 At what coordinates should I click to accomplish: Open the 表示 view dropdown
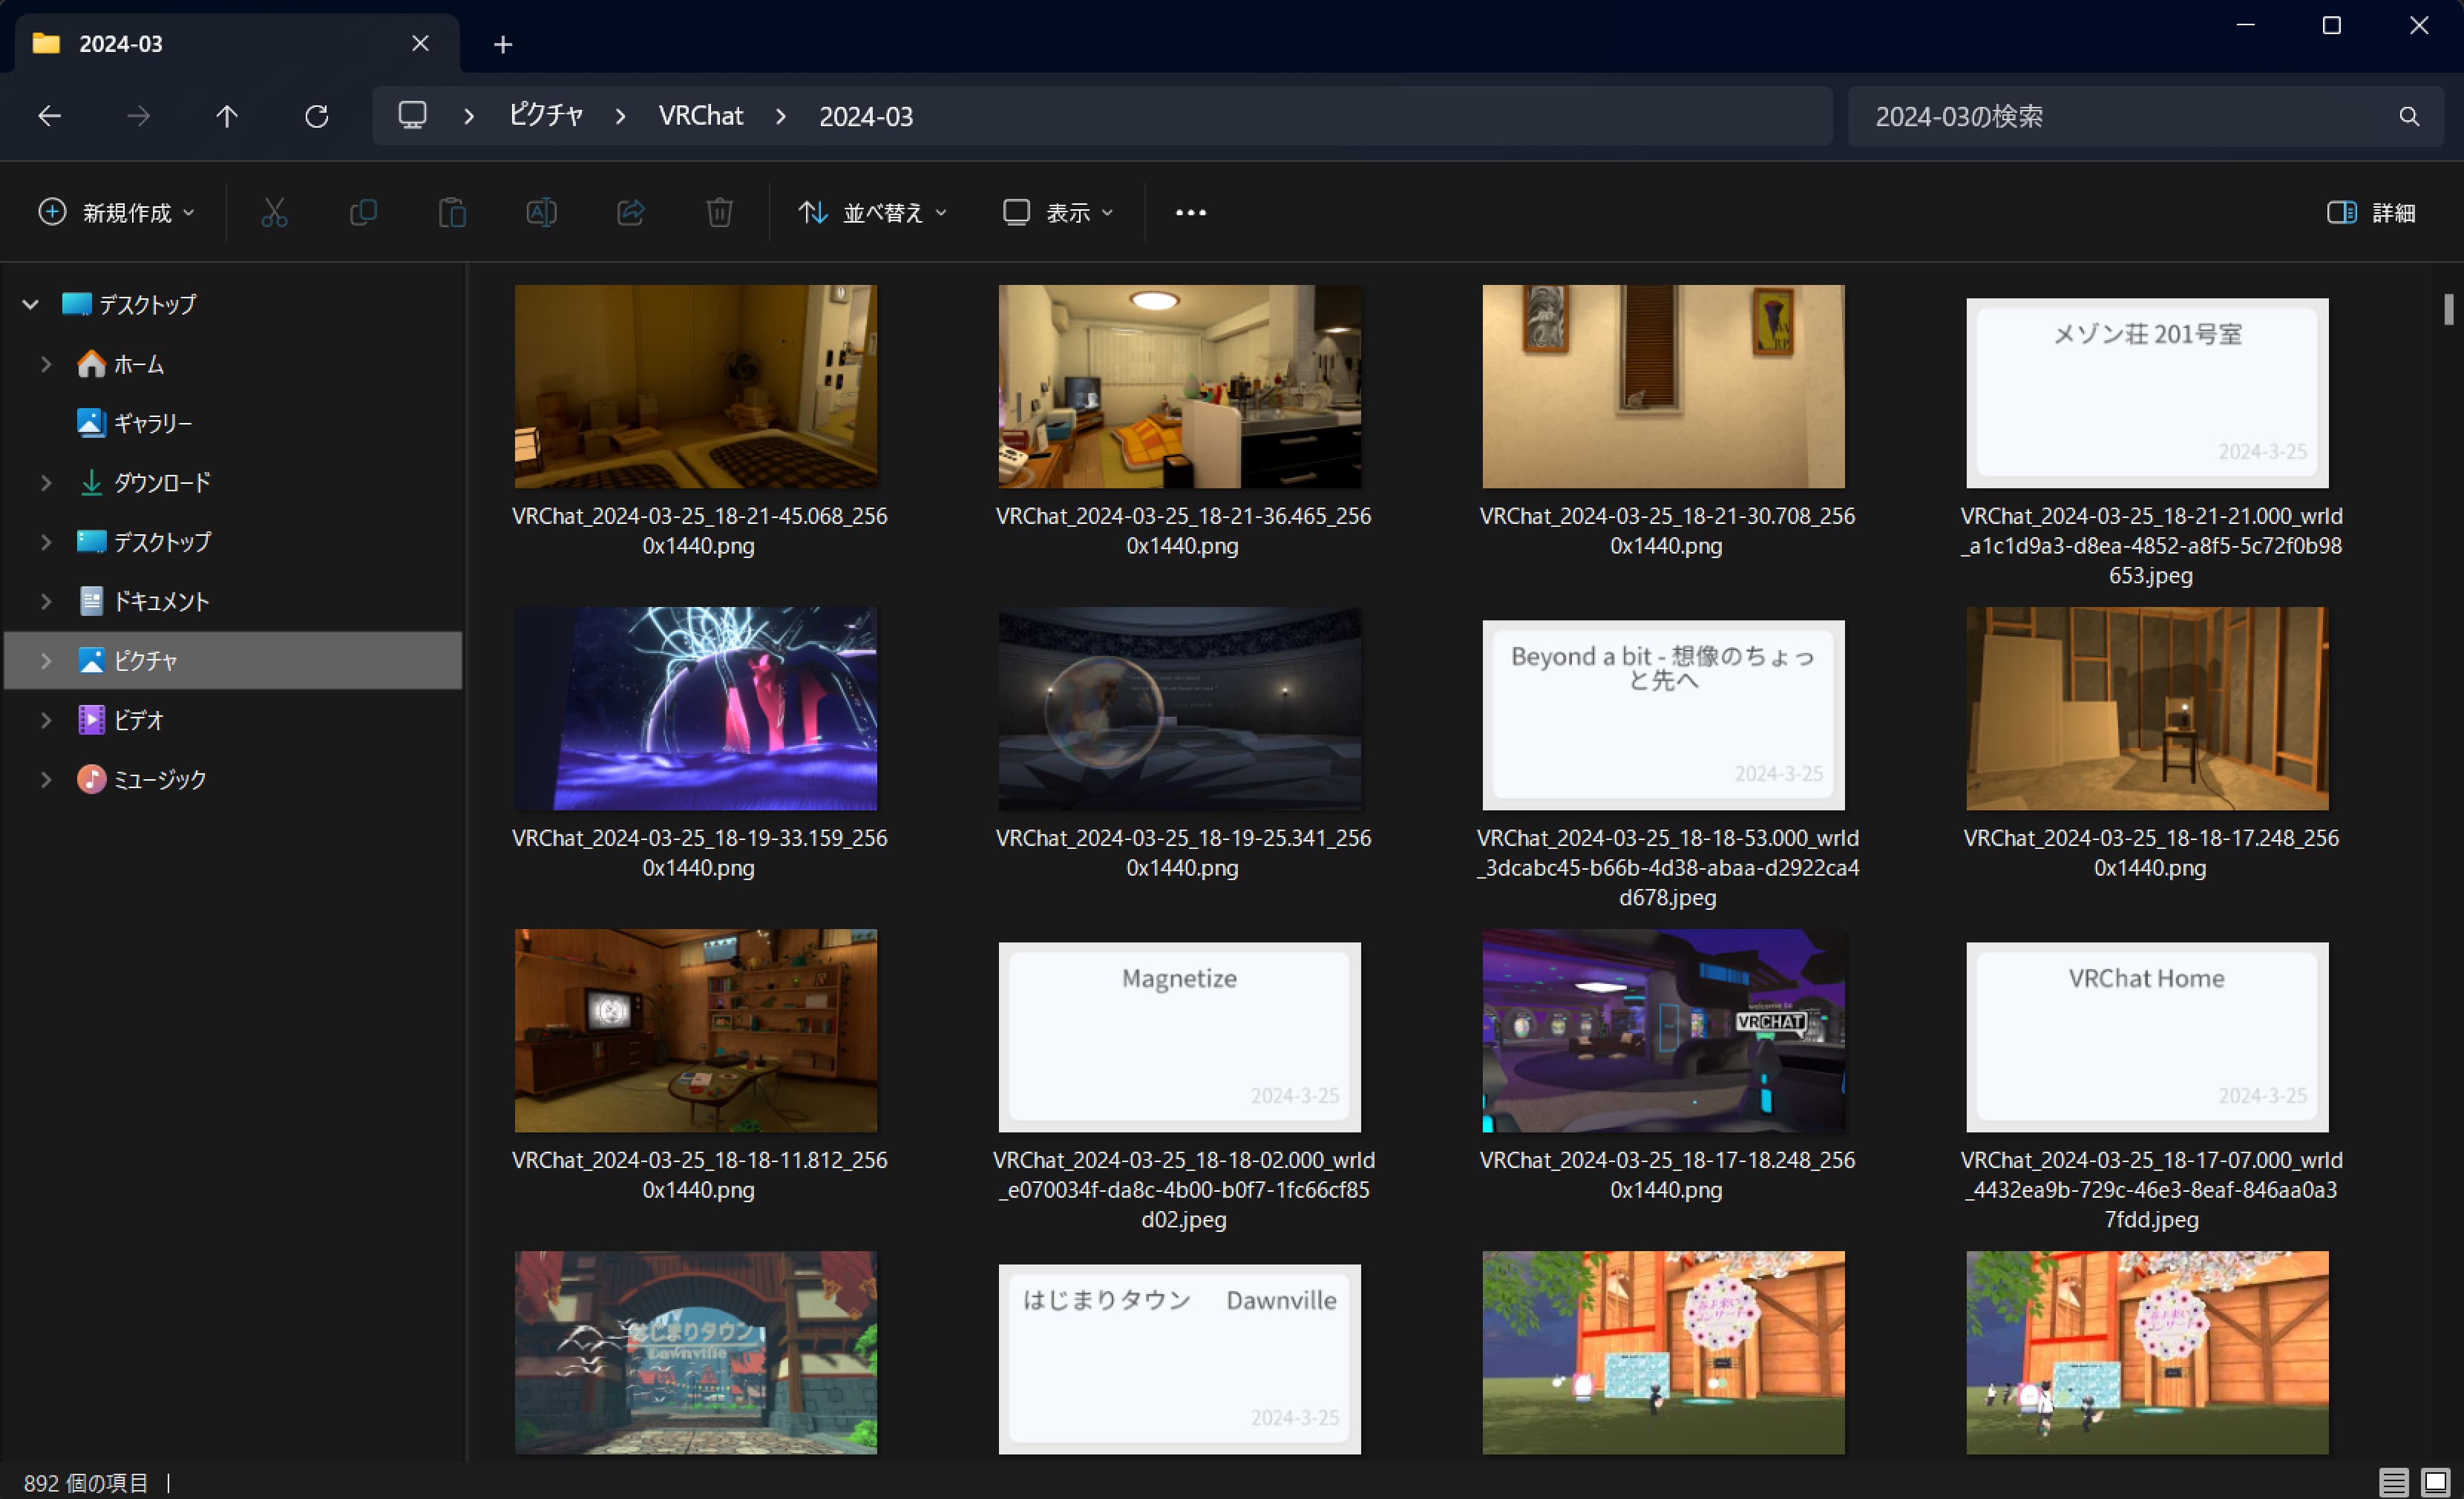click(1058, 213)
